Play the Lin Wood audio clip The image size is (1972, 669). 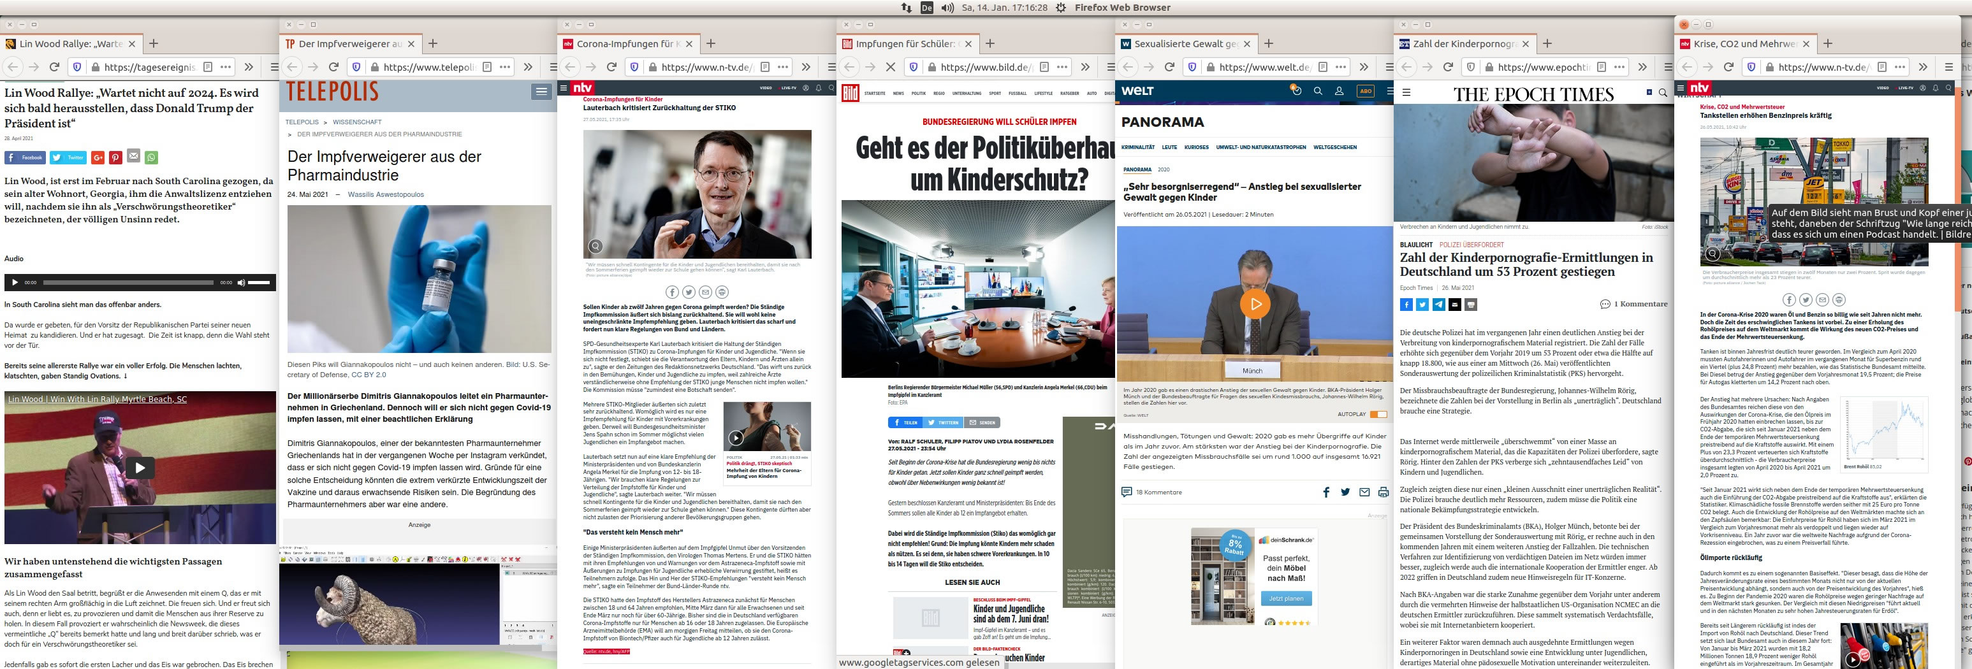coord(14,282)
